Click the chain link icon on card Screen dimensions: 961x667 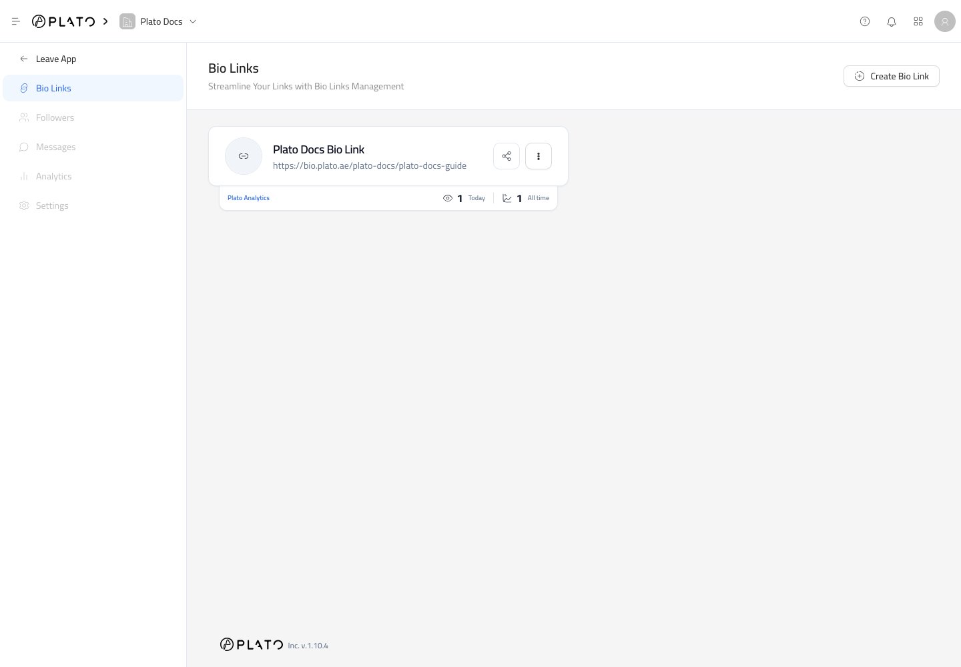(244, 156)
